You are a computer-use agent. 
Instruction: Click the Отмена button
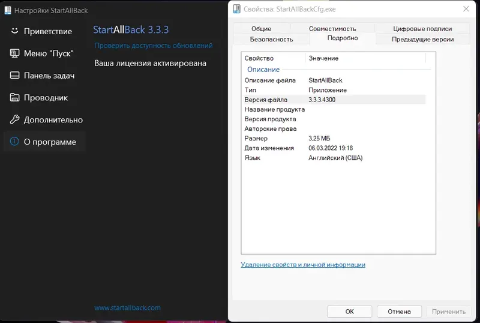[x=399, y=312]
